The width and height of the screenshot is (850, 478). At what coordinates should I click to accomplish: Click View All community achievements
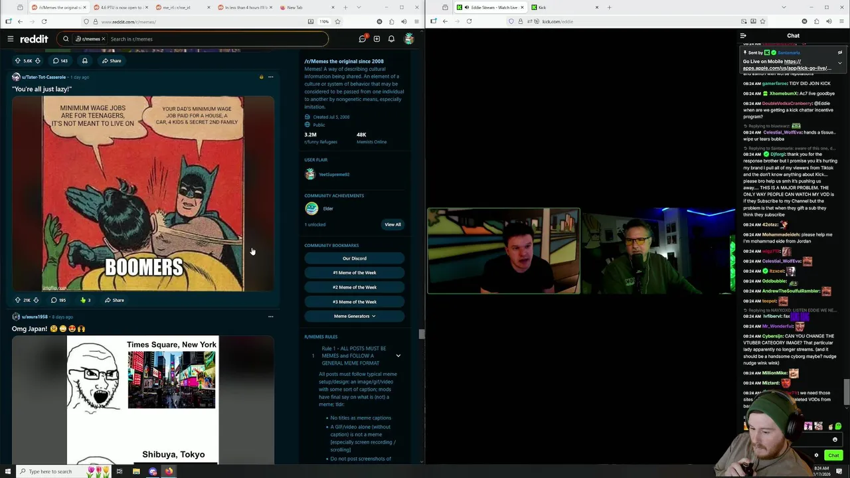tap(392, 224)
